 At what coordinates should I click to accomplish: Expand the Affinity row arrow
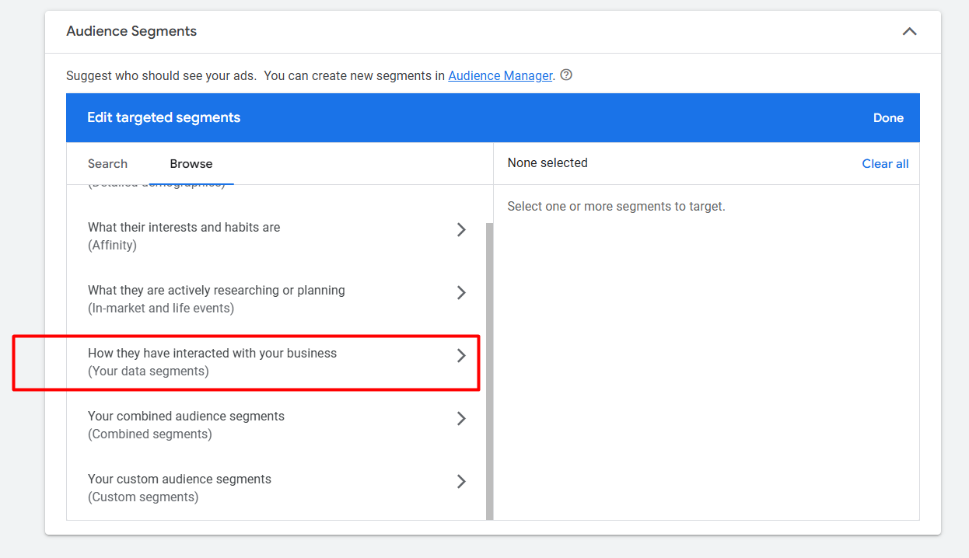[461, 229]
